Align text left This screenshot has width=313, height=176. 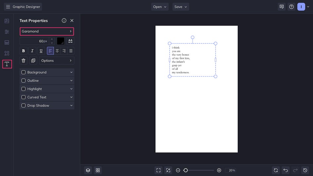pos(50,51)
